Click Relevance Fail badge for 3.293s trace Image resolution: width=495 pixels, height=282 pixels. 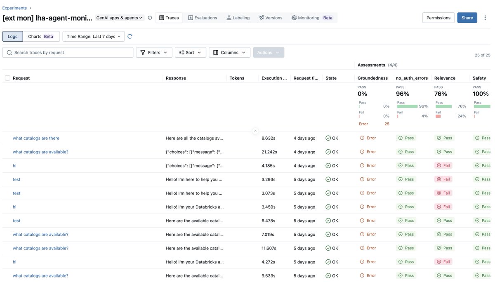tap(443, 179)
